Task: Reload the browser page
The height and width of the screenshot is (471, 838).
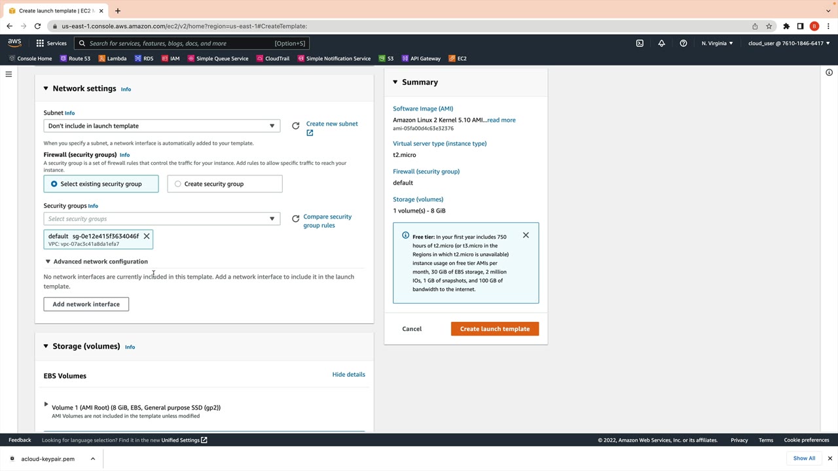Action: (x=37, y=26)
